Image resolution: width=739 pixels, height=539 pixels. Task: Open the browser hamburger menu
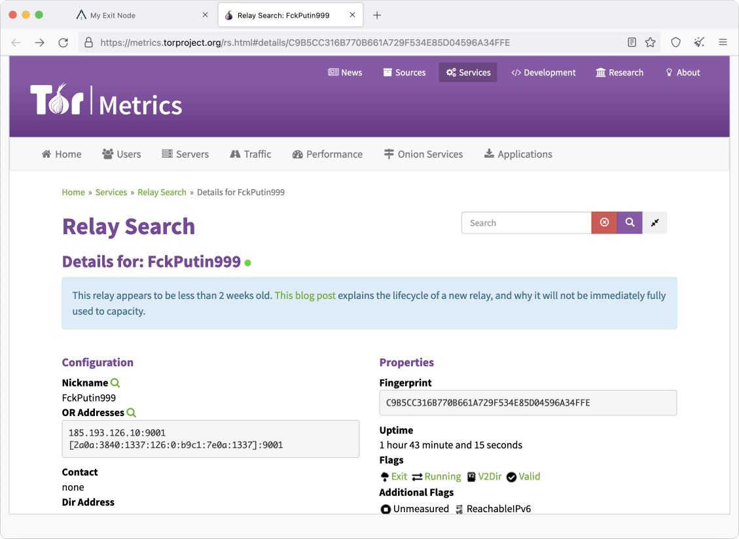723,43
